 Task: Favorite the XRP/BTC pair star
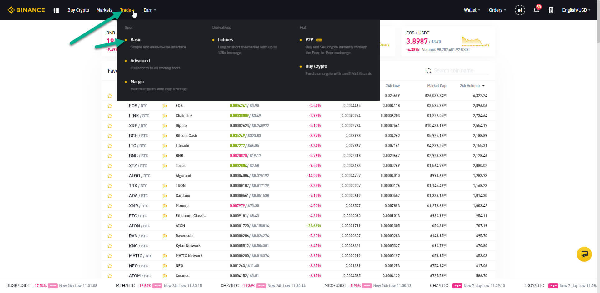tap(110, 126)
